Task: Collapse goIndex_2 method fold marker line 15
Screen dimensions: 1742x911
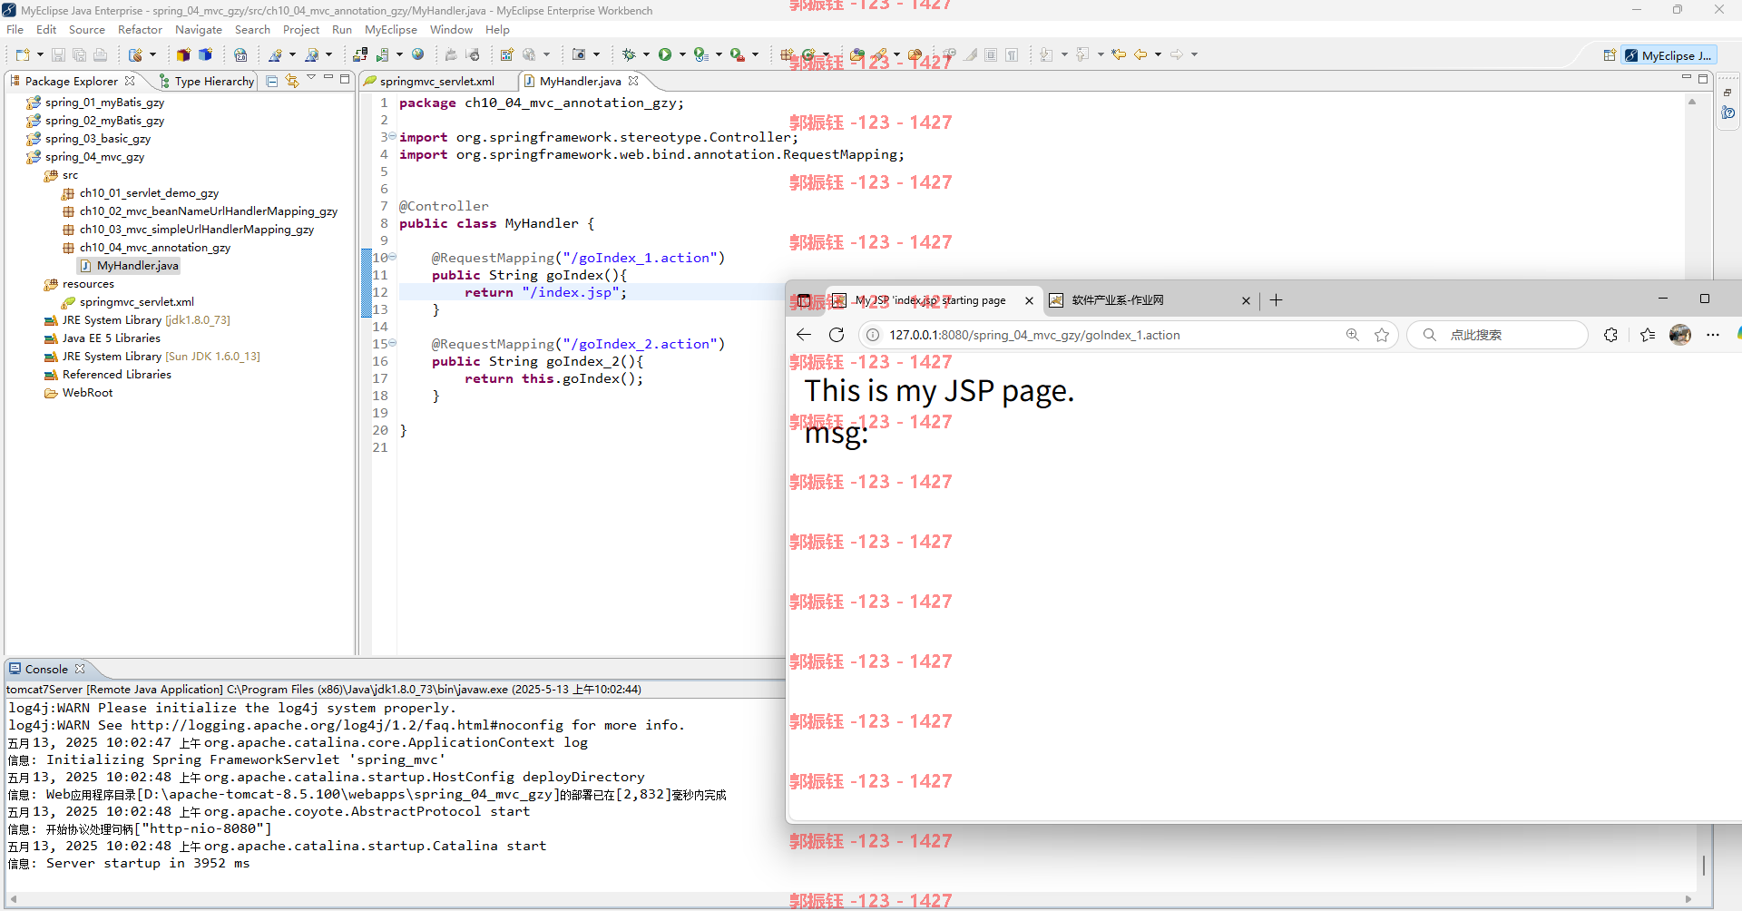Action: 393,343
